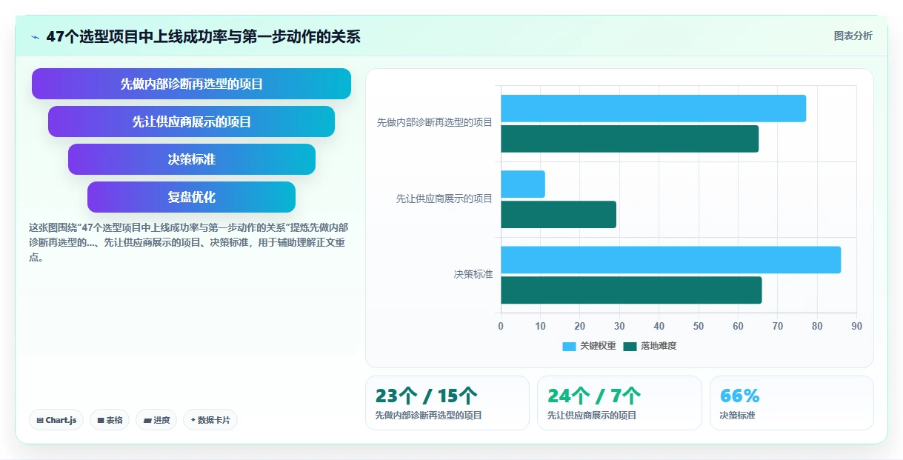Click the 关键权重 bar for 先做内部诊断再选型的项目

(653, 108)
